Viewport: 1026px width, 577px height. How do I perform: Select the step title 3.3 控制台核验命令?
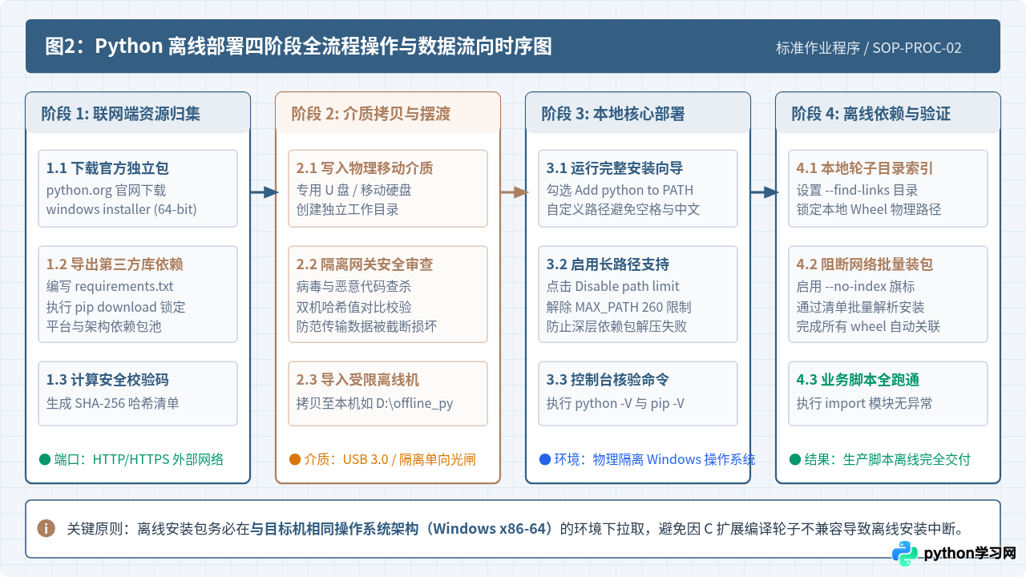(608, 380)
